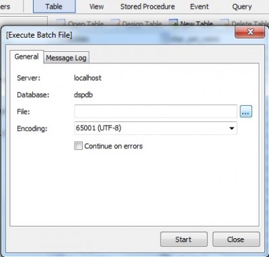Select the General tab

click(26, 57)
